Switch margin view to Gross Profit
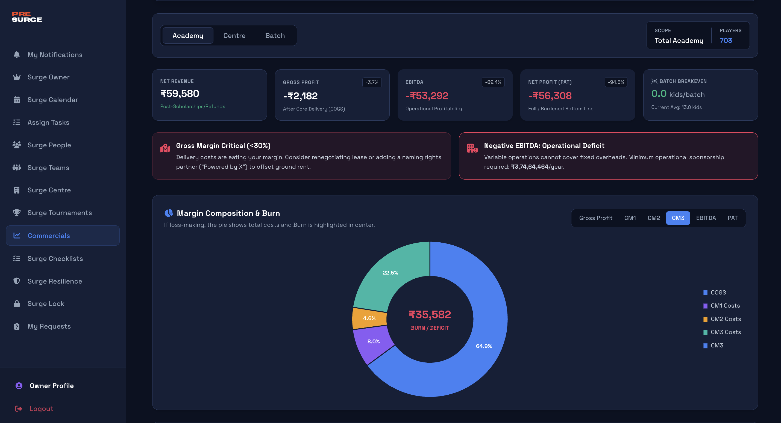Image resolution: width=781 pixels, height=423 pixels. click(x=595, y=218)
